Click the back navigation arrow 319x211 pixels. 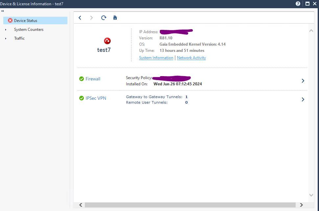[x=80, y=17]
